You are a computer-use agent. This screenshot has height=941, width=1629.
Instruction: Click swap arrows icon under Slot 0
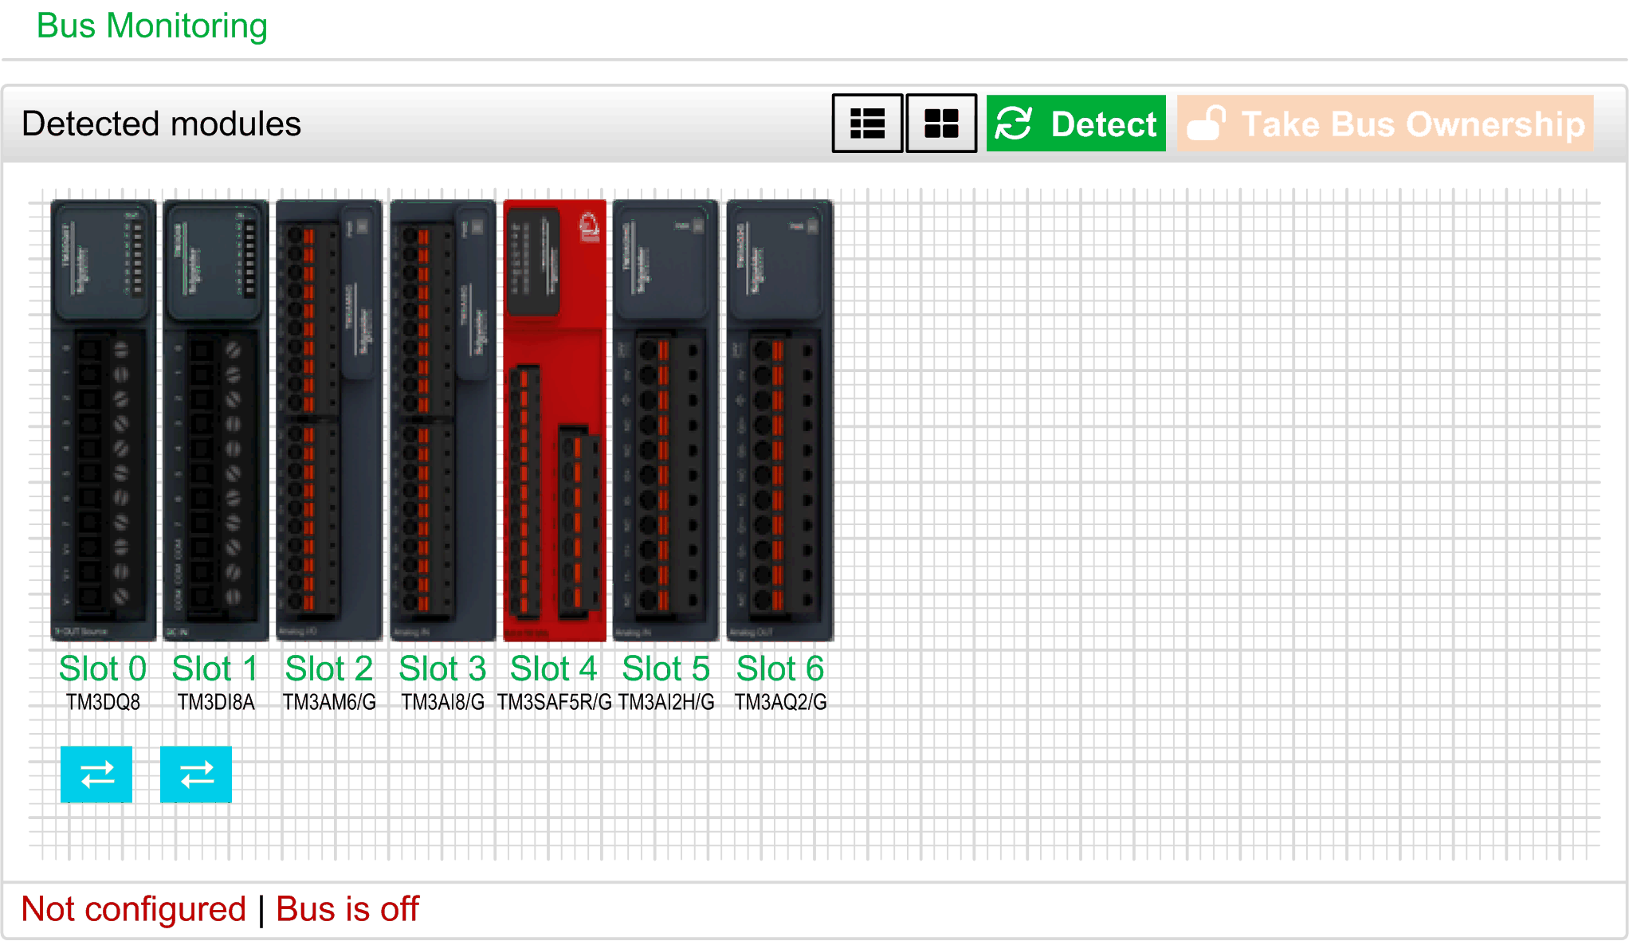tap(96, 774)
